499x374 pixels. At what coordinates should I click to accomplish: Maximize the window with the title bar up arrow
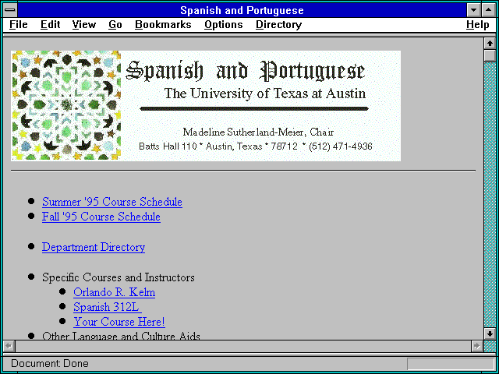(x=489, y=10)
